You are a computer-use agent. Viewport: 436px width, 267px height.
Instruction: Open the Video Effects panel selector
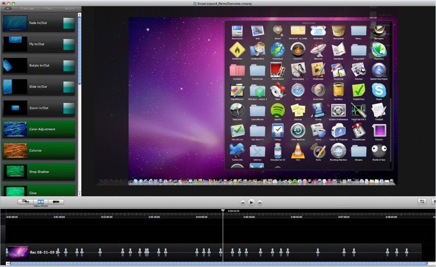pyautogui.click(x=40, y=201)
